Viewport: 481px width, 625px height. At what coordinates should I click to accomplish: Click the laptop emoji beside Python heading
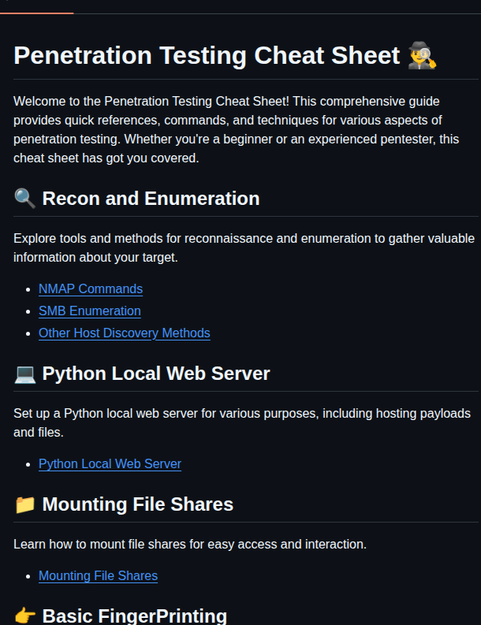(24, 374)
